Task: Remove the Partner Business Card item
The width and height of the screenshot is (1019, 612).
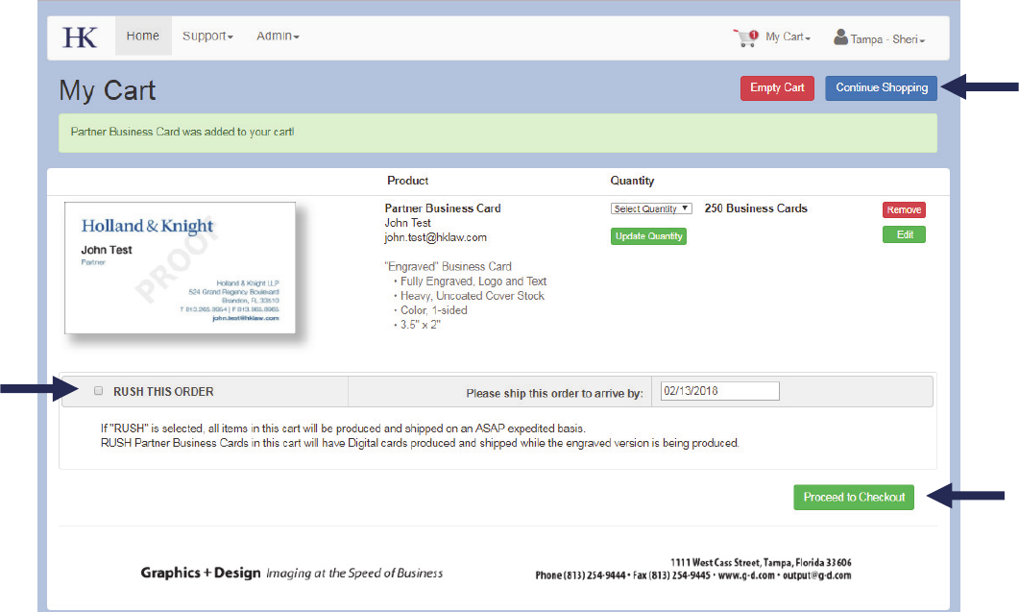Action: click(904, 209)
